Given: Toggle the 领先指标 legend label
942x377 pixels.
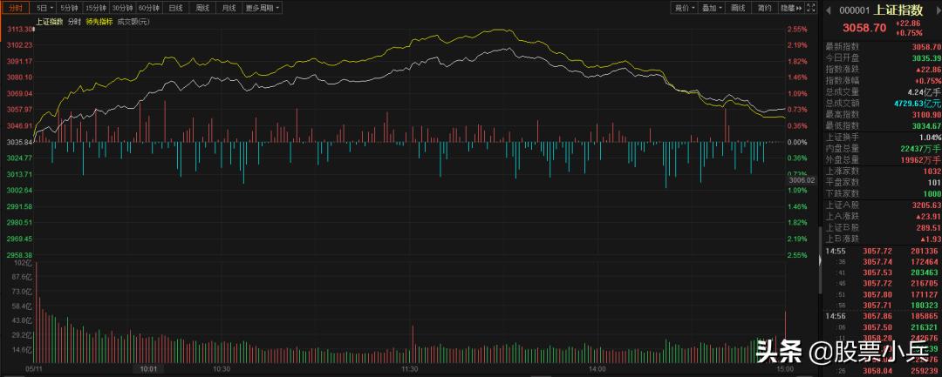Looking at the screenshot, I should tap(99, 22).
